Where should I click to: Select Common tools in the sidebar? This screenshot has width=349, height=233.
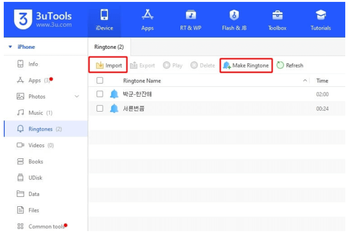click(46, 226)
